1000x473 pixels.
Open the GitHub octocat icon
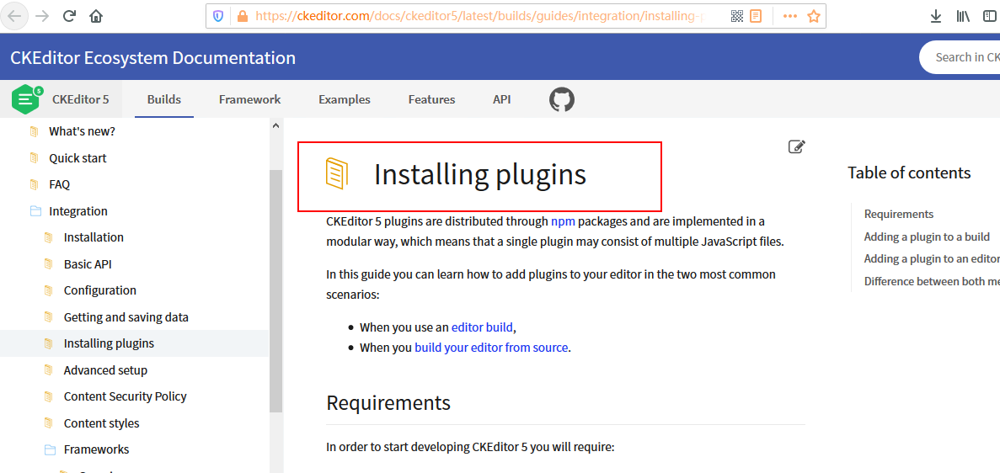tap(562, 99)
